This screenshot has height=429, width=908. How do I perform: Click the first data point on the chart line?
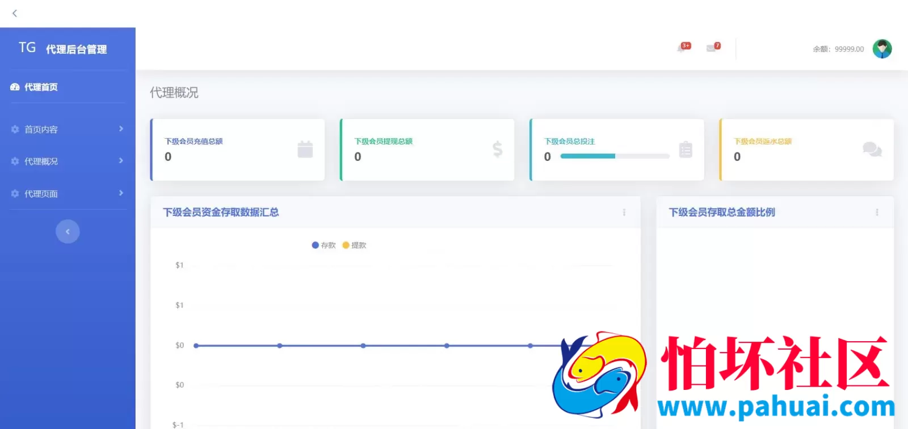(x=196, y=346)
